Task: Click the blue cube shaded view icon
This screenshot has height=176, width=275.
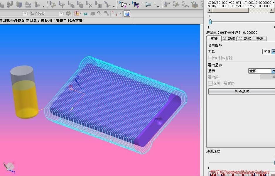Action: coord(127,13)
